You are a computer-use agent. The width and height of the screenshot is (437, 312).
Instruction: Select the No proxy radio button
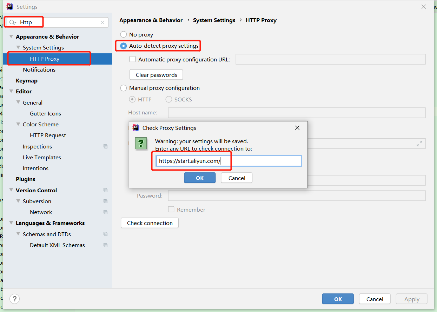pyautogui.click(x=124, y=34)
